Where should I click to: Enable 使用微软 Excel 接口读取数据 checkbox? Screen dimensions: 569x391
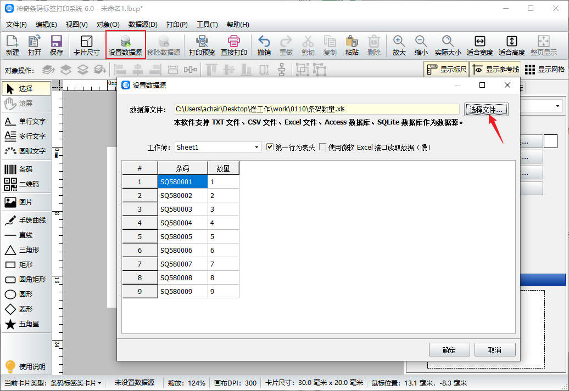click(x=322, y=147)
